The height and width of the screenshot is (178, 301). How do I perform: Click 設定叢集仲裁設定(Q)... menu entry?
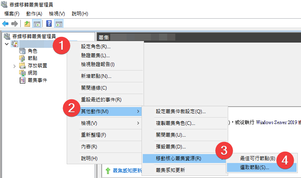(181, 111)
